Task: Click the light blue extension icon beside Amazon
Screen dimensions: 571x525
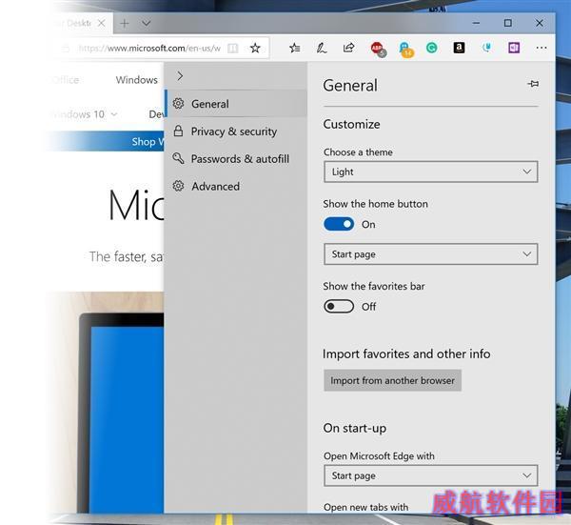Action: tap(486, 48)
